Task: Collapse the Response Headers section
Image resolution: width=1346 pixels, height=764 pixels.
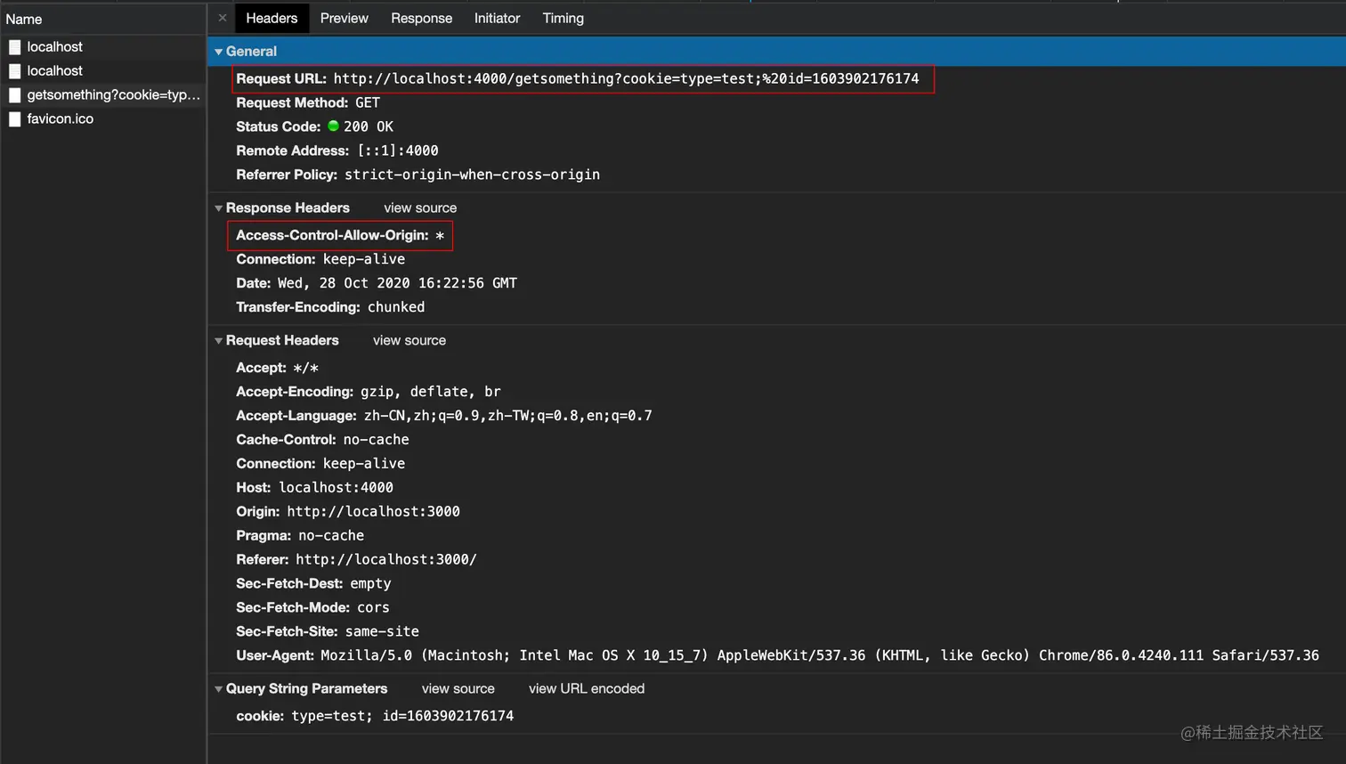Action: point(219,208)
